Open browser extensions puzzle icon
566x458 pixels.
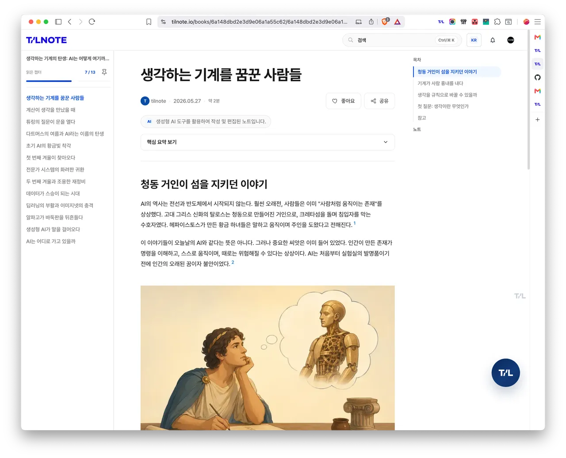pos(497,22)
